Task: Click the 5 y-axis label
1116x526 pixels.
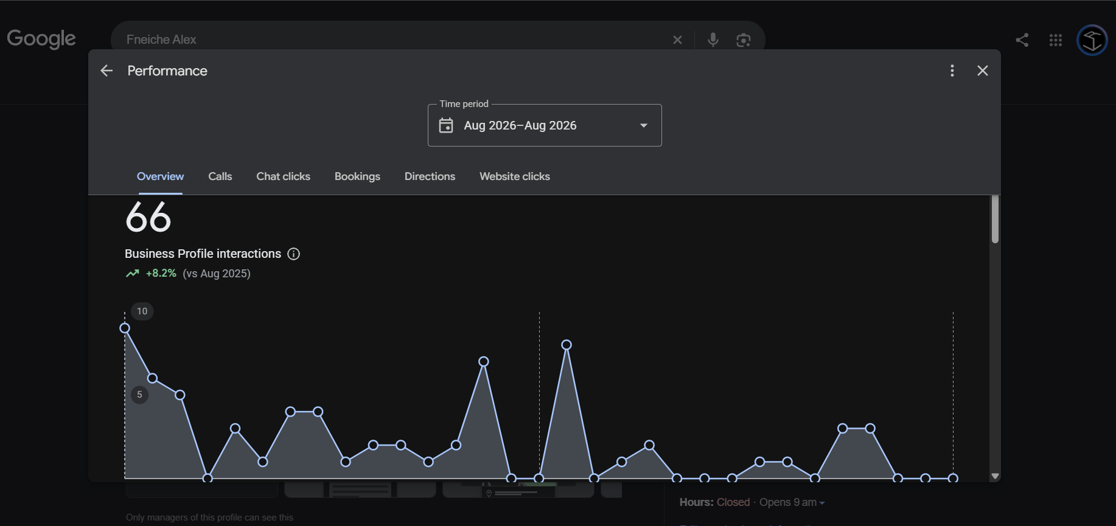Action: pos(139,395)
